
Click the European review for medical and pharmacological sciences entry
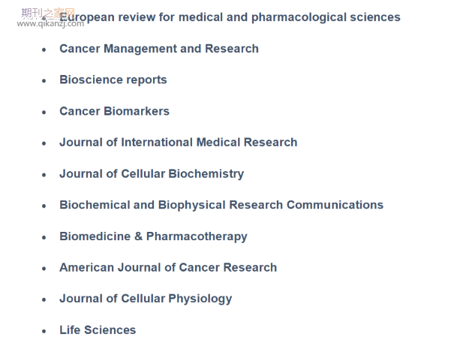[230, 17]
